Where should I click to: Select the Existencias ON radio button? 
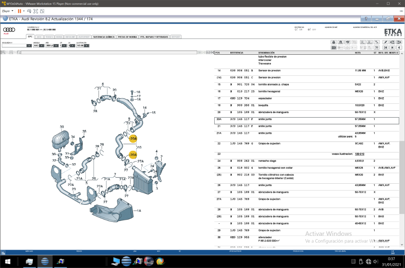tap(296, 30)
